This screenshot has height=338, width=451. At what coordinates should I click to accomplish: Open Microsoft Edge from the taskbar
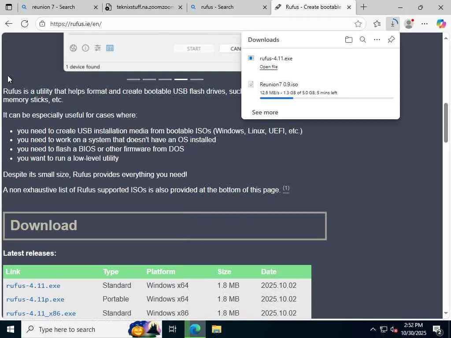[195, 329]
